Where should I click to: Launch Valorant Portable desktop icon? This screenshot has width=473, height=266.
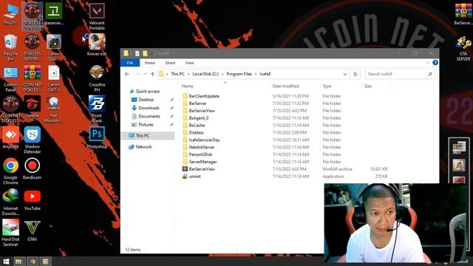click(x=97, y=16)
